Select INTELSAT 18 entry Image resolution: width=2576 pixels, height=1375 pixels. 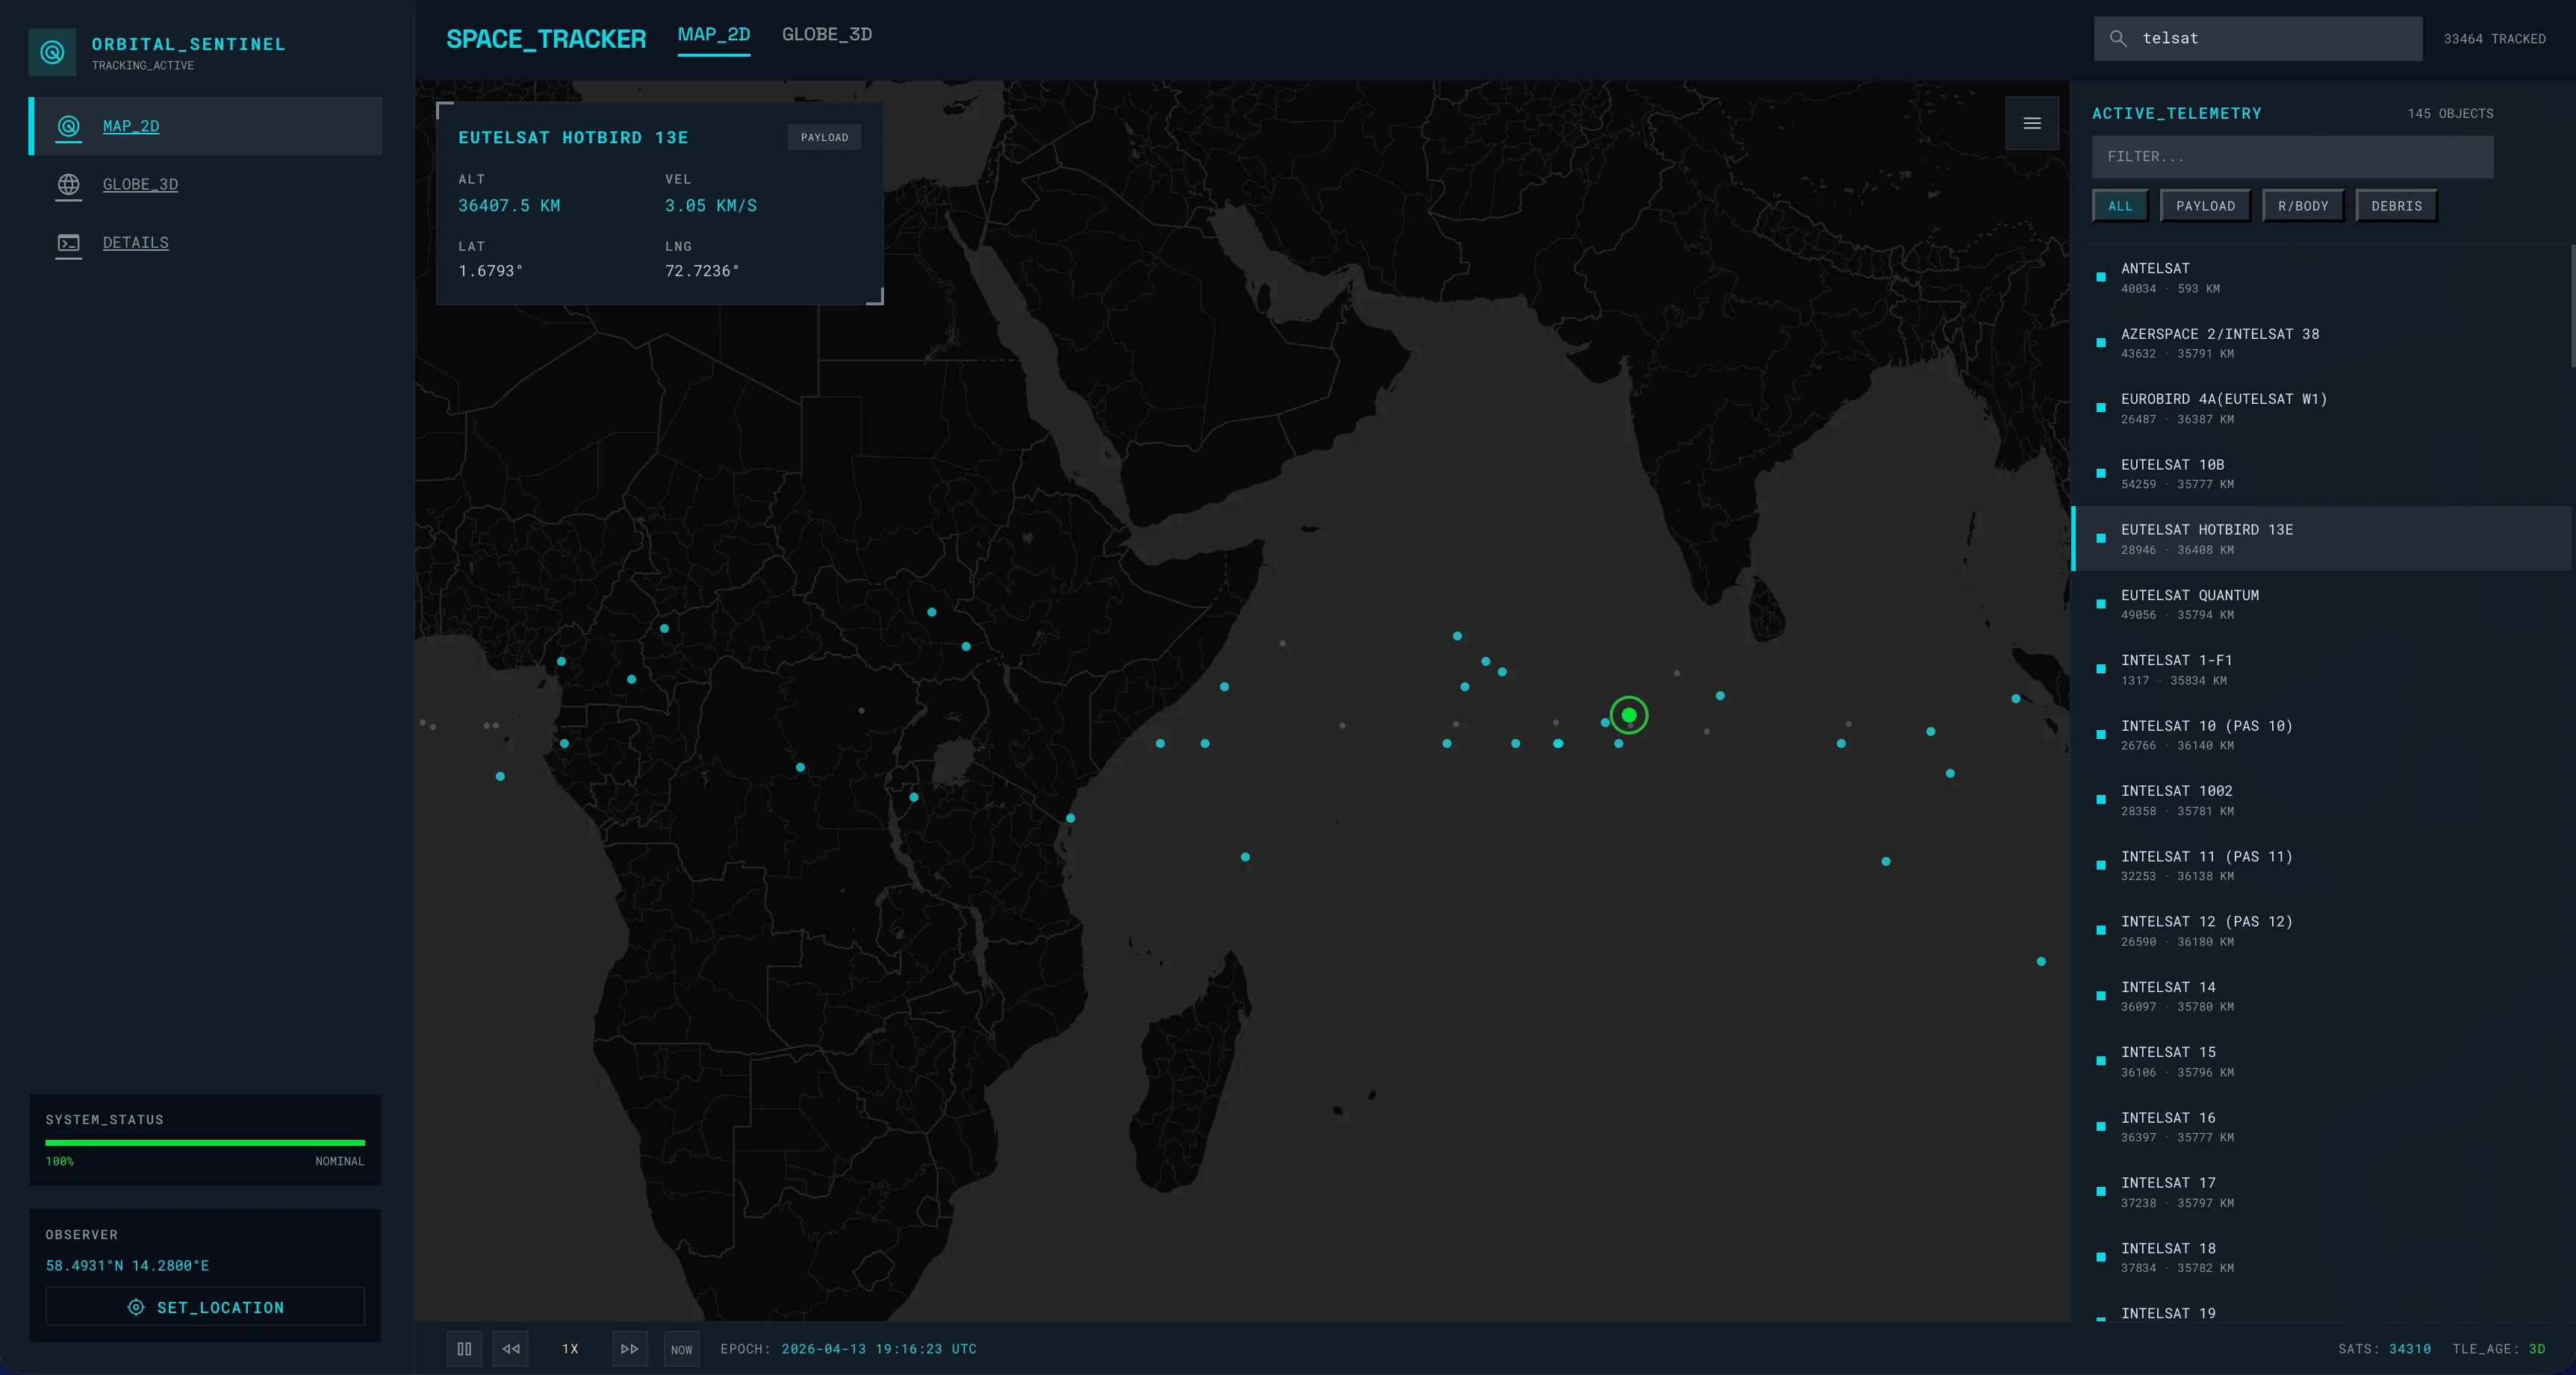2320,1257
